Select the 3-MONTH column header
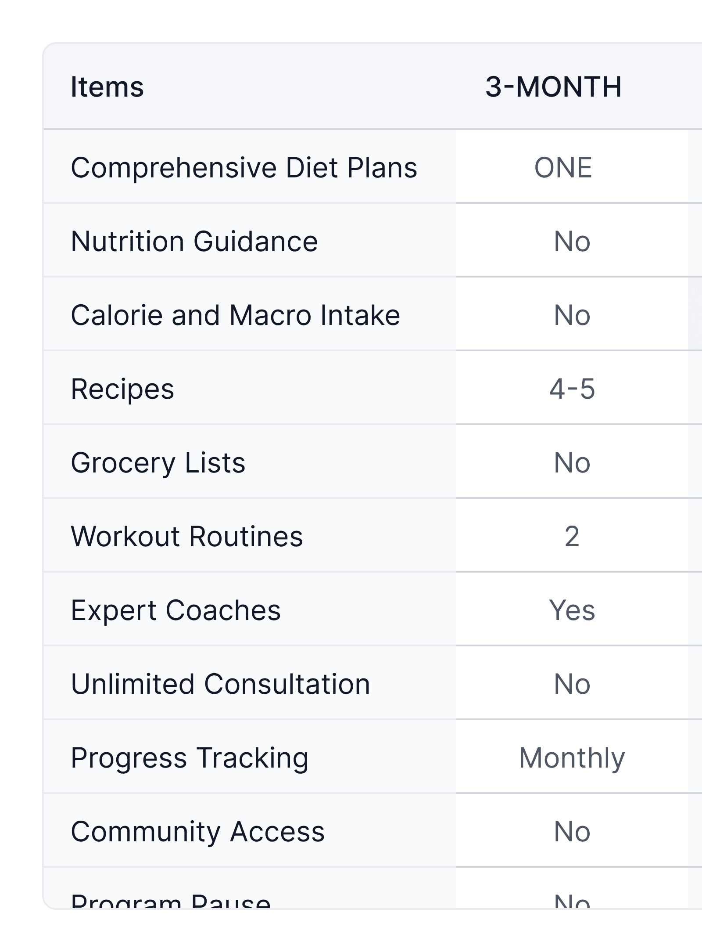702x952 pixels. (553, 87)
